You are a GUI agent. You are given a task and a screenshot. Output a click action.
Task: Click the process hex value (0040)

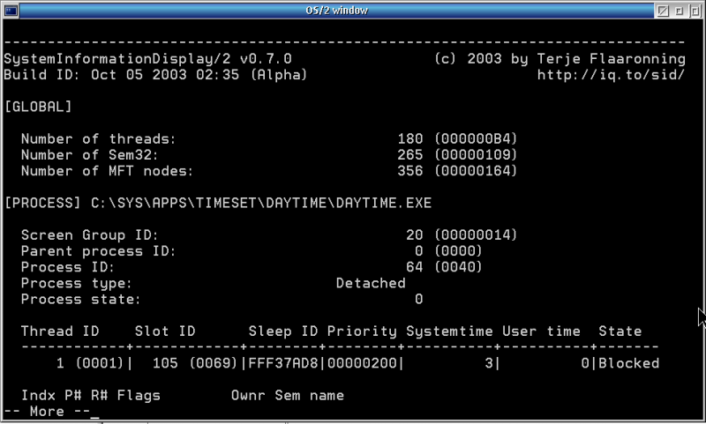tap(458, 267)
